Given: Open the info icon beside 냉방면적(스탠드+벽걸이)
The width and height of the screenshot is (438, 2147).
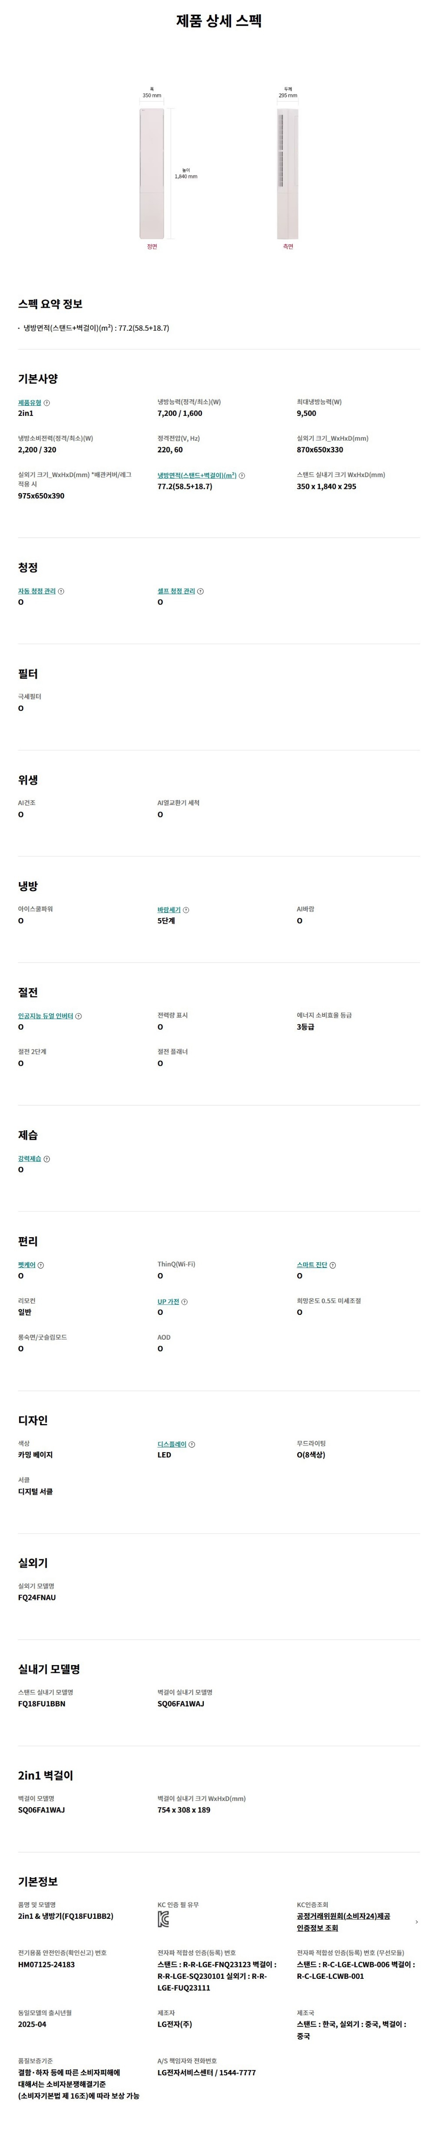Looking at the screenshot, I should [242, 476].
